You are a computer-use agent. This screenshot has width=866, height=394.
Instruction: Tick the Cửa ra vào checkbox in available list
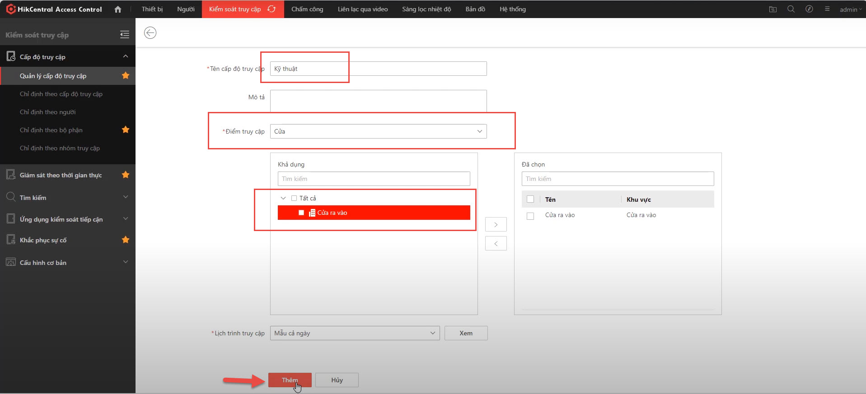coord(301,213)
